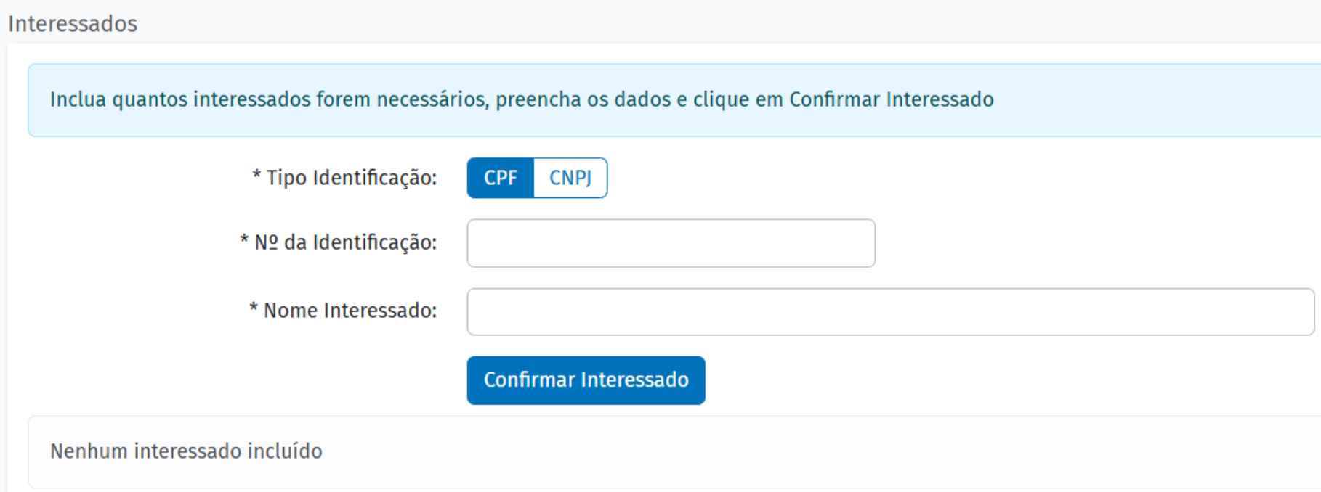Click the asterisk beside Tipo Identificação
This screenshot has height=492, width=1321.
256,176
